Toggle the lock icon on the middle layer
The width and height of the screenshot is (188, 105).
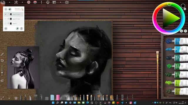(8, 19)
